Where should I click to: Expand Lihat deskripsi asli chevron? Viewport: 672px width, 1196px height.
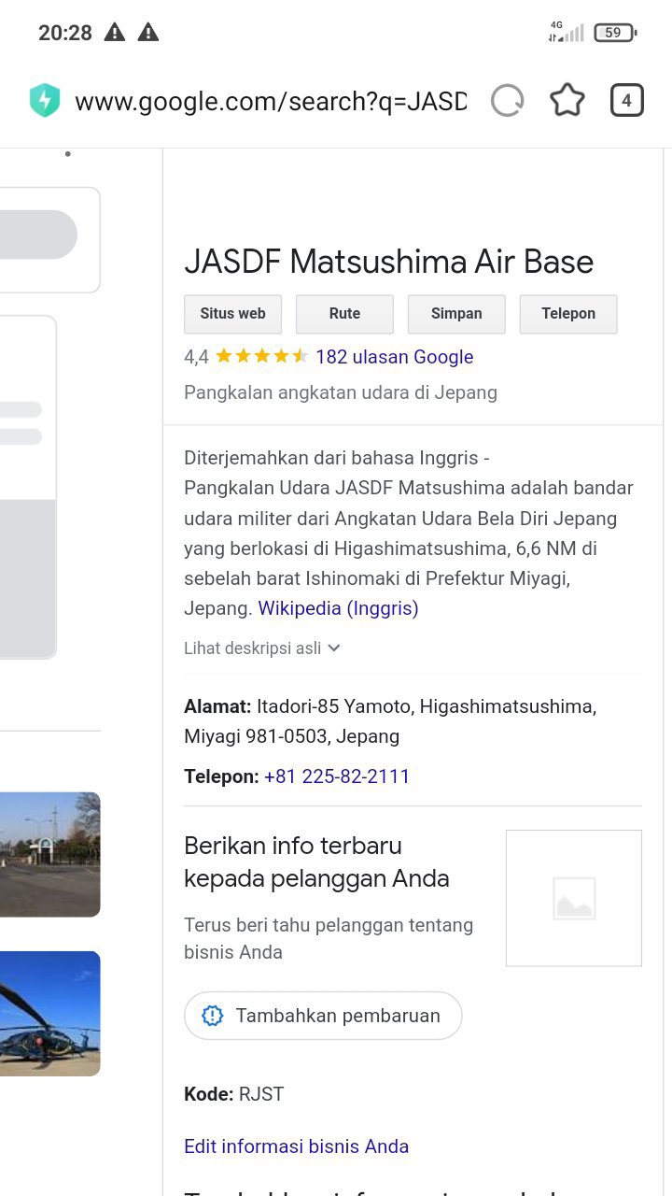point(334,648)
